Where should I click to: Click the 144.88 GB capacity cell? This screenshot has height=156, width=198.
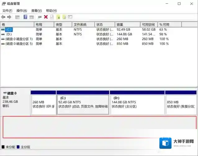pyautogui.click(x=124, y=34)
